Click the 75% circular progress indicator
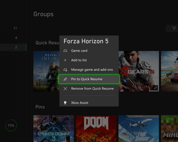178x142 pixels. (11, 126)
